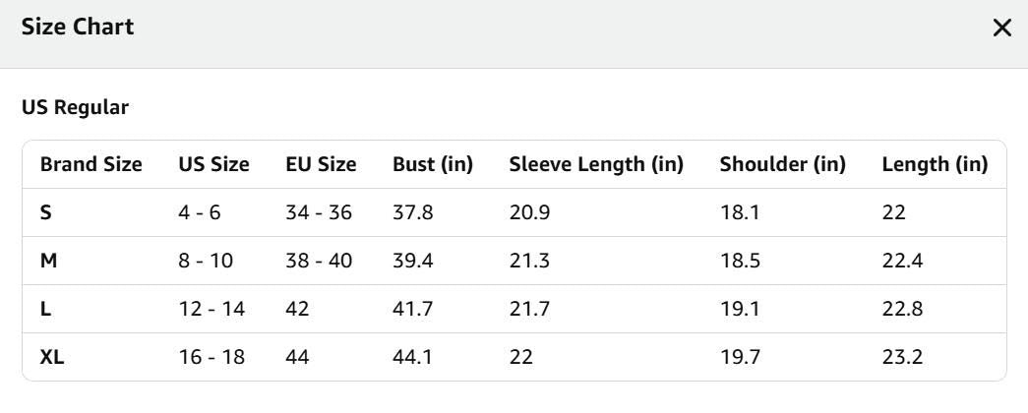The width and height of the screenshot is (1028, 413).
Task: Select the US Regular heading
Action: [75, 108]
